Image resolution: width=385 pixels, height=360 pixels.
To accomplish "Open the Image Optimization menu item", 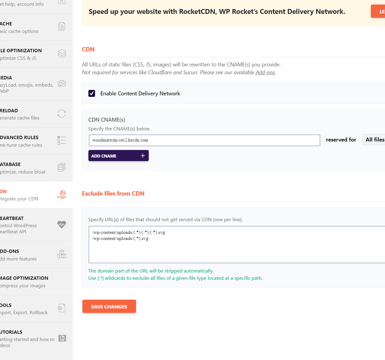I will click(24, 282).
